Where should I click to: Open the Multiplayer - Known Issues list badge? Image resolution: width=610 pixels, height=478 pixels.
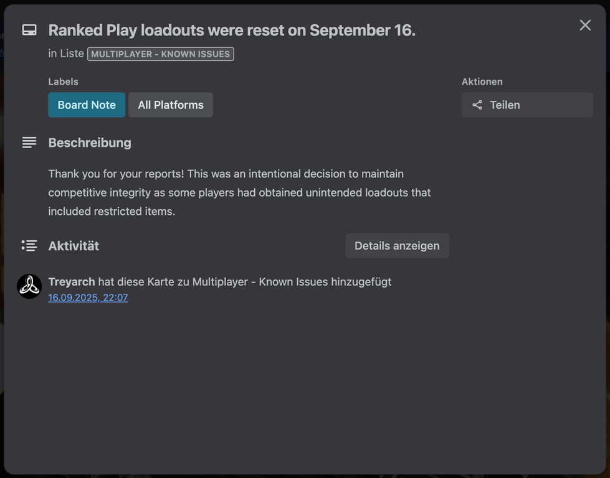point(160,54)
